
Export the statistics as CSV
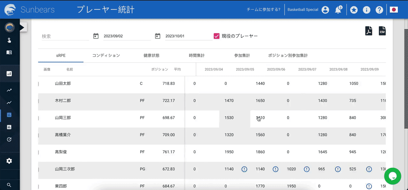tap(382, 31)
